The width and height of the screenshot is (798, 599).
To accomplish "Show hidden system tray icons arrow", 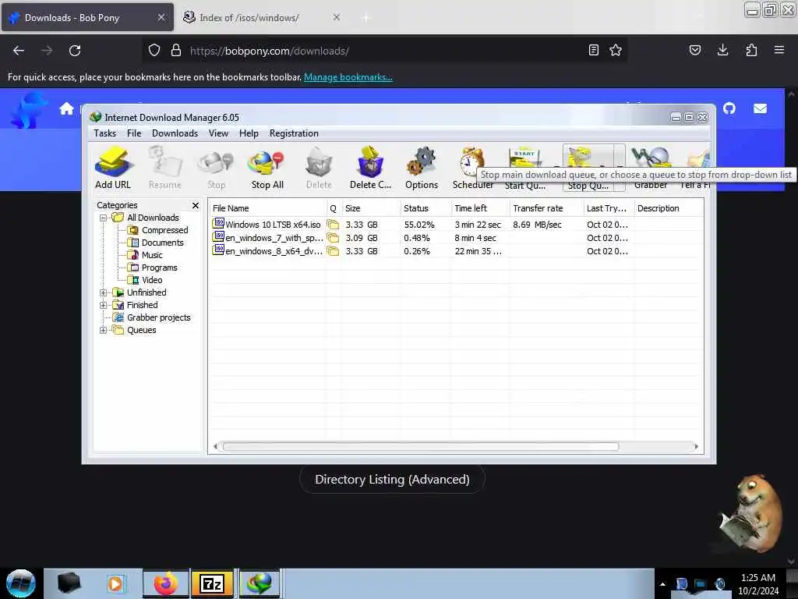I will pos(662,584).
